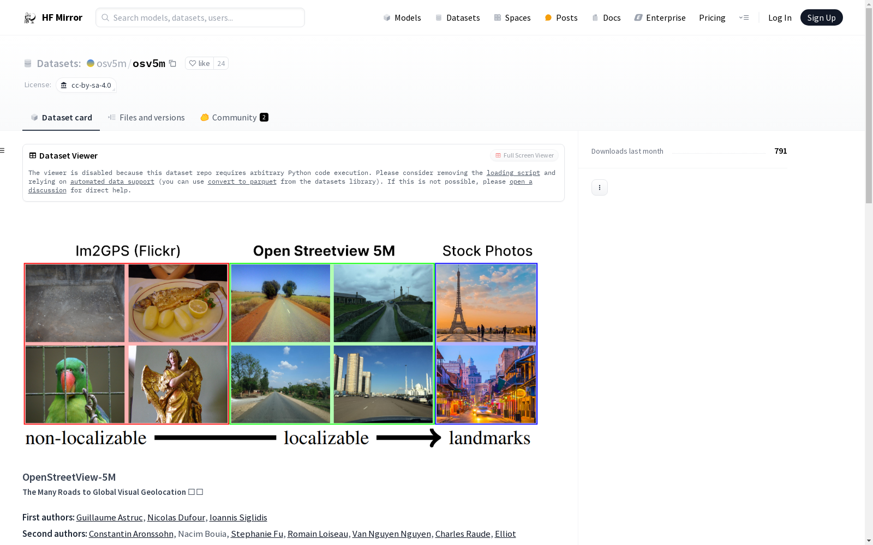Switch to the Community tab
873x545 pixels.
234,117
